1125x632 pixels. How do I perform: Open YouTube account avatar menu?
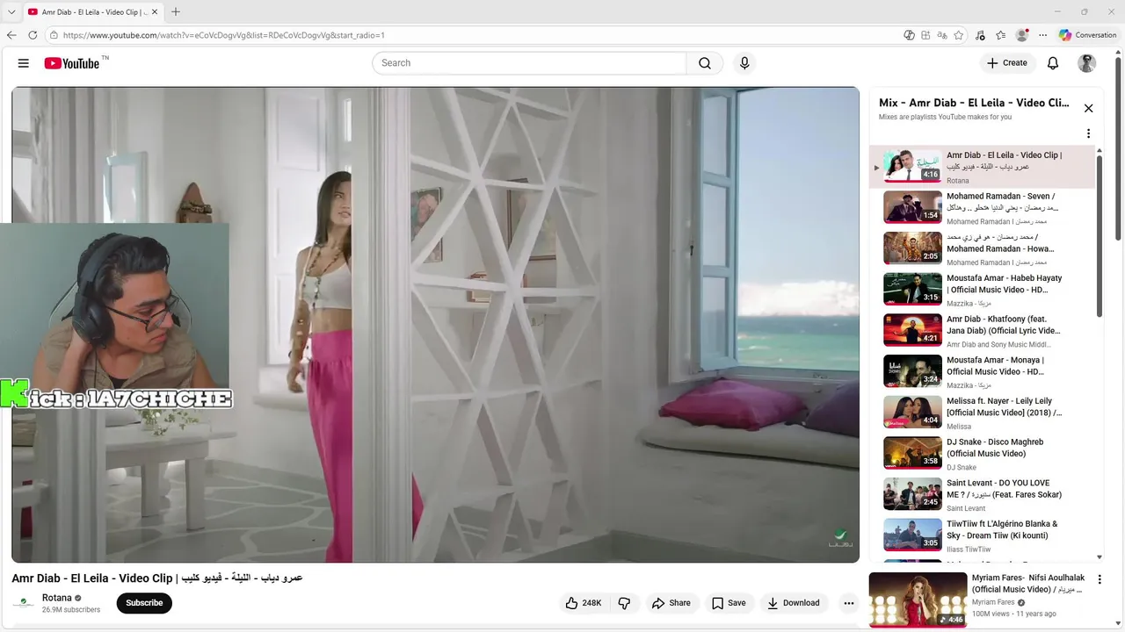(x=1087, y=63)
